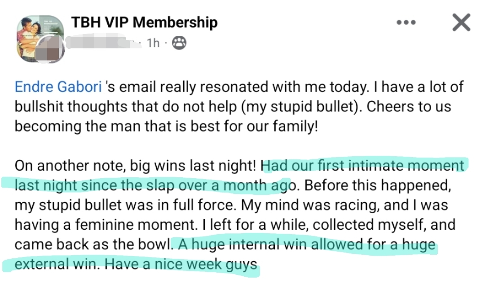Click the blurred author profile picture
Viewport: 485px width, 287px height.
coord(50,49)
